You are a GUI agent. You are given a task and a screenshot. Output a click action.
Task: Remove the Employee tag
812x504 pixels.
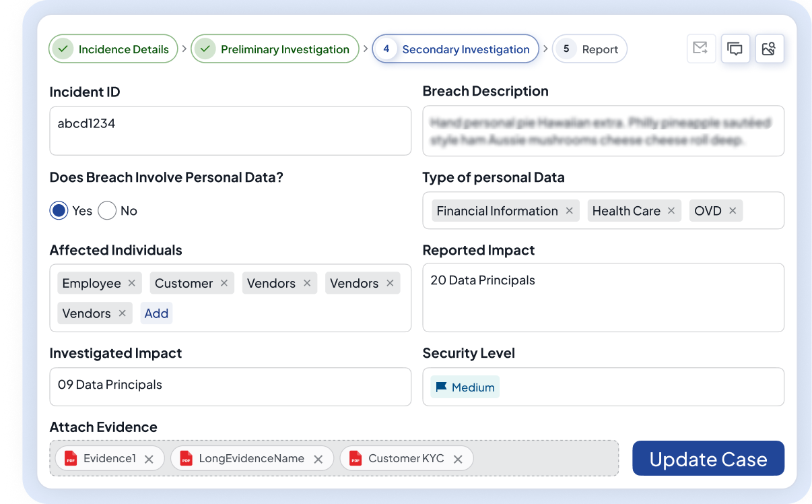click(131, 283)
